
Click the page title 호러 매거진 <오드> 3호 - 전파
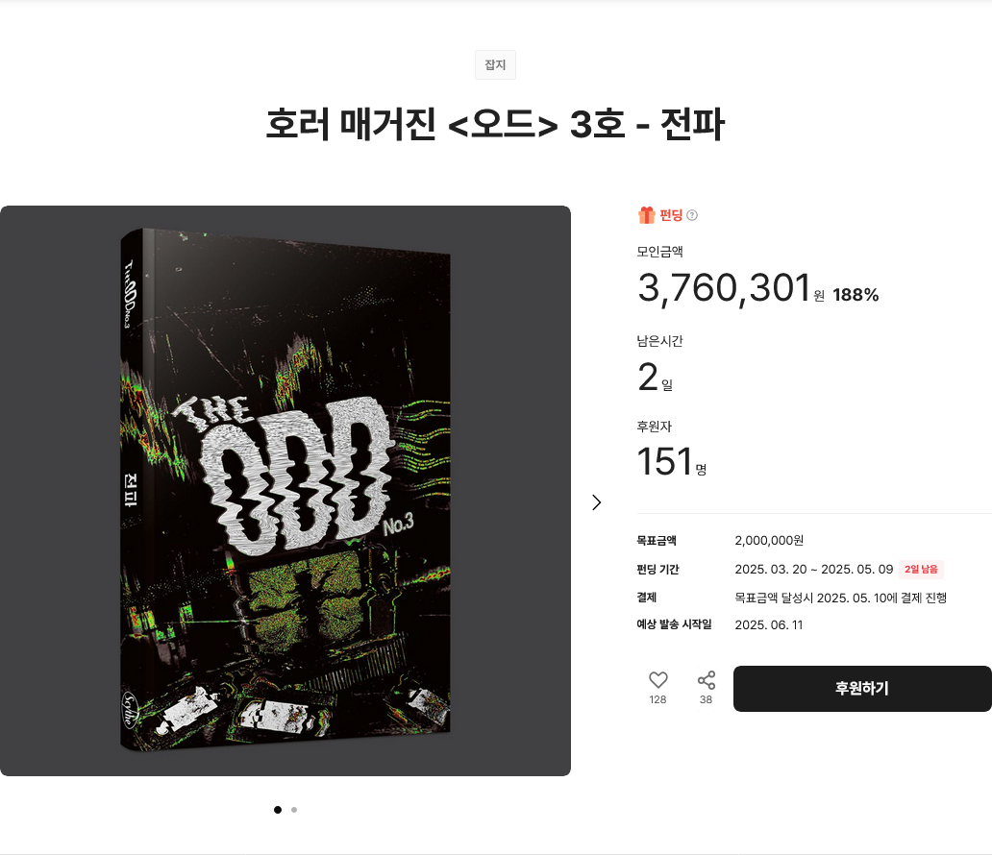click(x=495, y=124)
